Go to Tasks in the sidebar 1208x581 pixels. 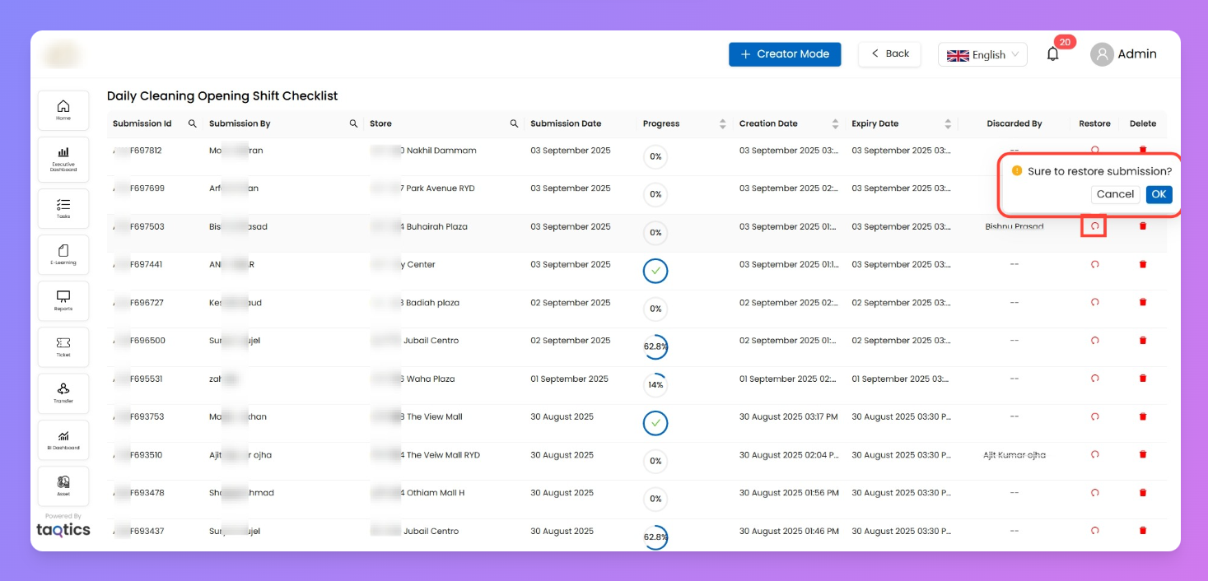63,207
